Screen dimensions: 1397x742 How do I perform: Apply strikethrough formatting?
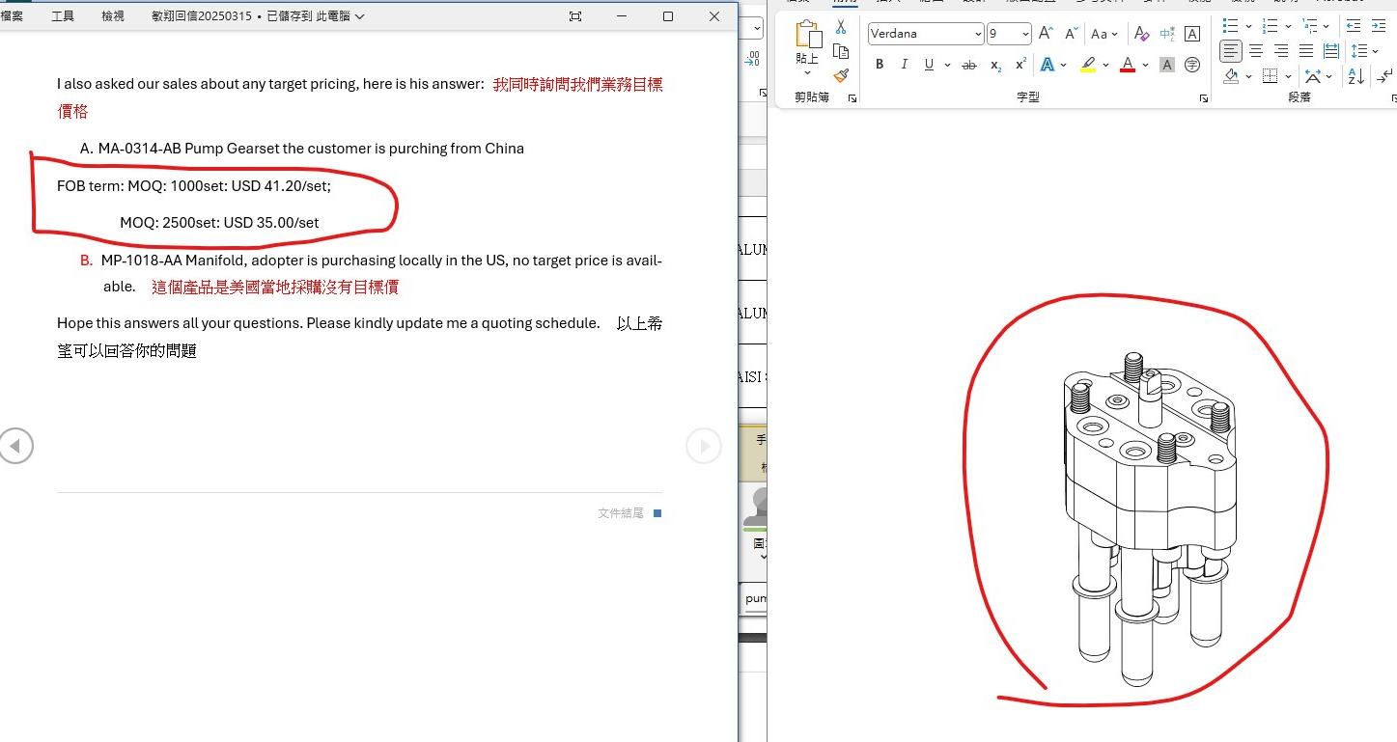969,65
